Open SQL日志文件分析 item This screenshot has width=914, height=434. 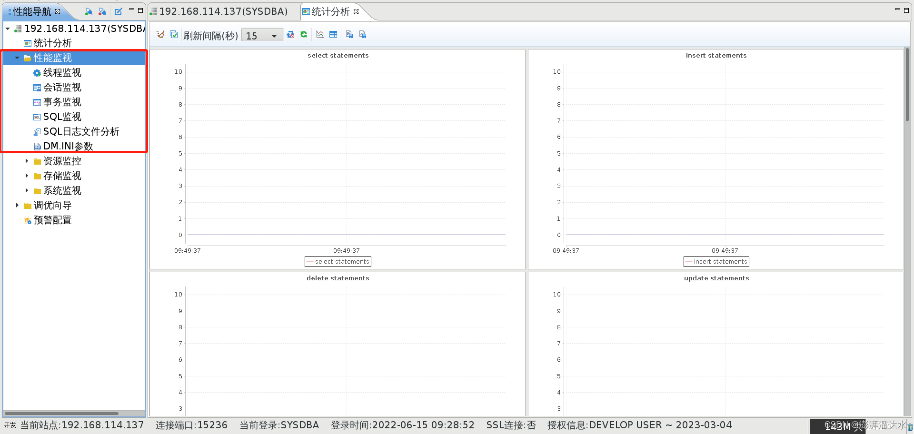(x=81, y=131)
